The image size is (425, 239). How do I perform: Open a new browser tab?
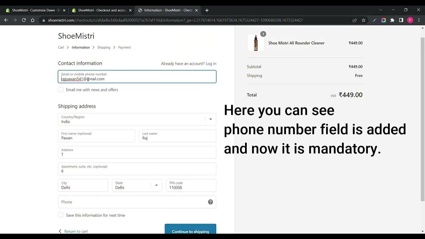click(207, 10)
